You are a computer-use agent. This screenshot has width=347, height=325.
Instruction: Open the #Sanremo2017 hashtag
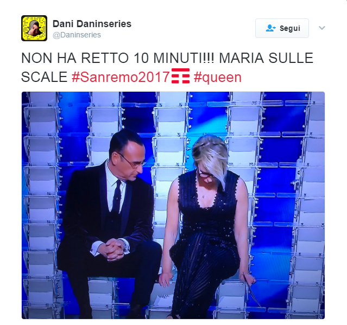point(121,77)
